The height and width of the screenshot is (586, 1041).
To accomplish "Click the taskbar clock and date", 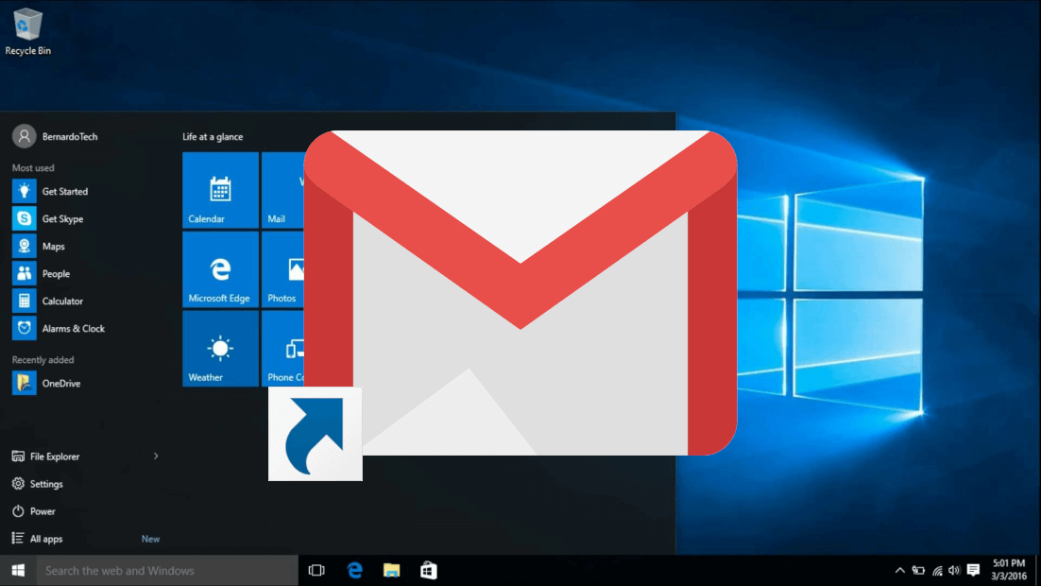I will coord(1009,570).
